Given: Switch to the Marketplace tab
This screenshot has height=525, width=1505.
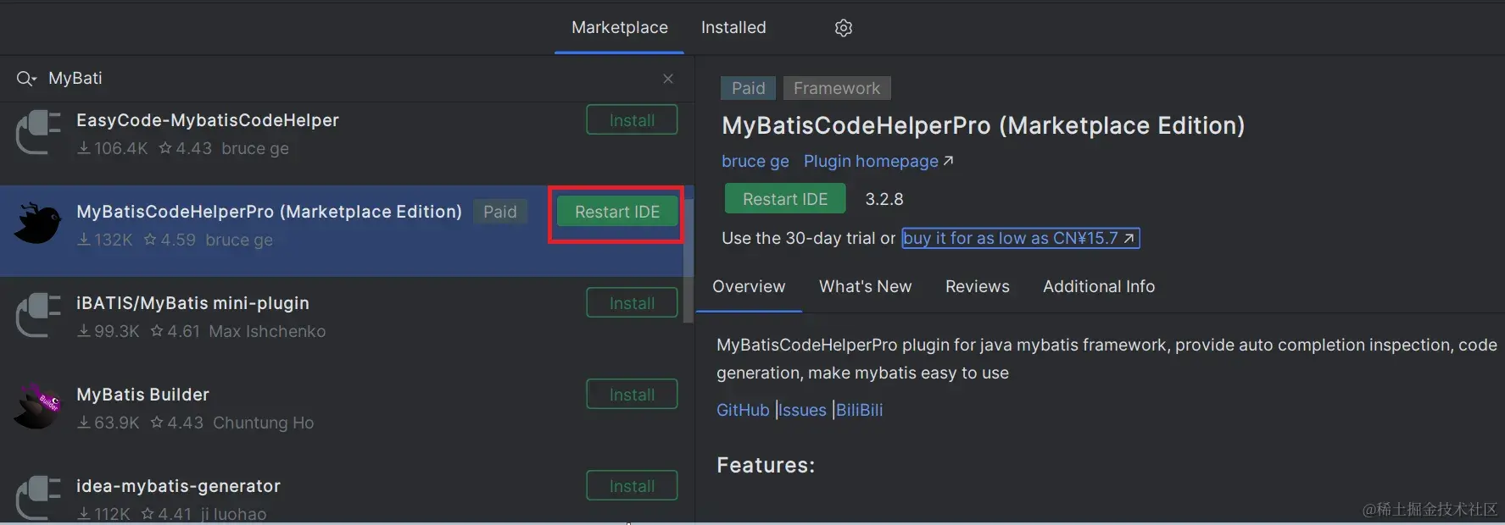Looking at the screenshot, I should click(620, 28).
